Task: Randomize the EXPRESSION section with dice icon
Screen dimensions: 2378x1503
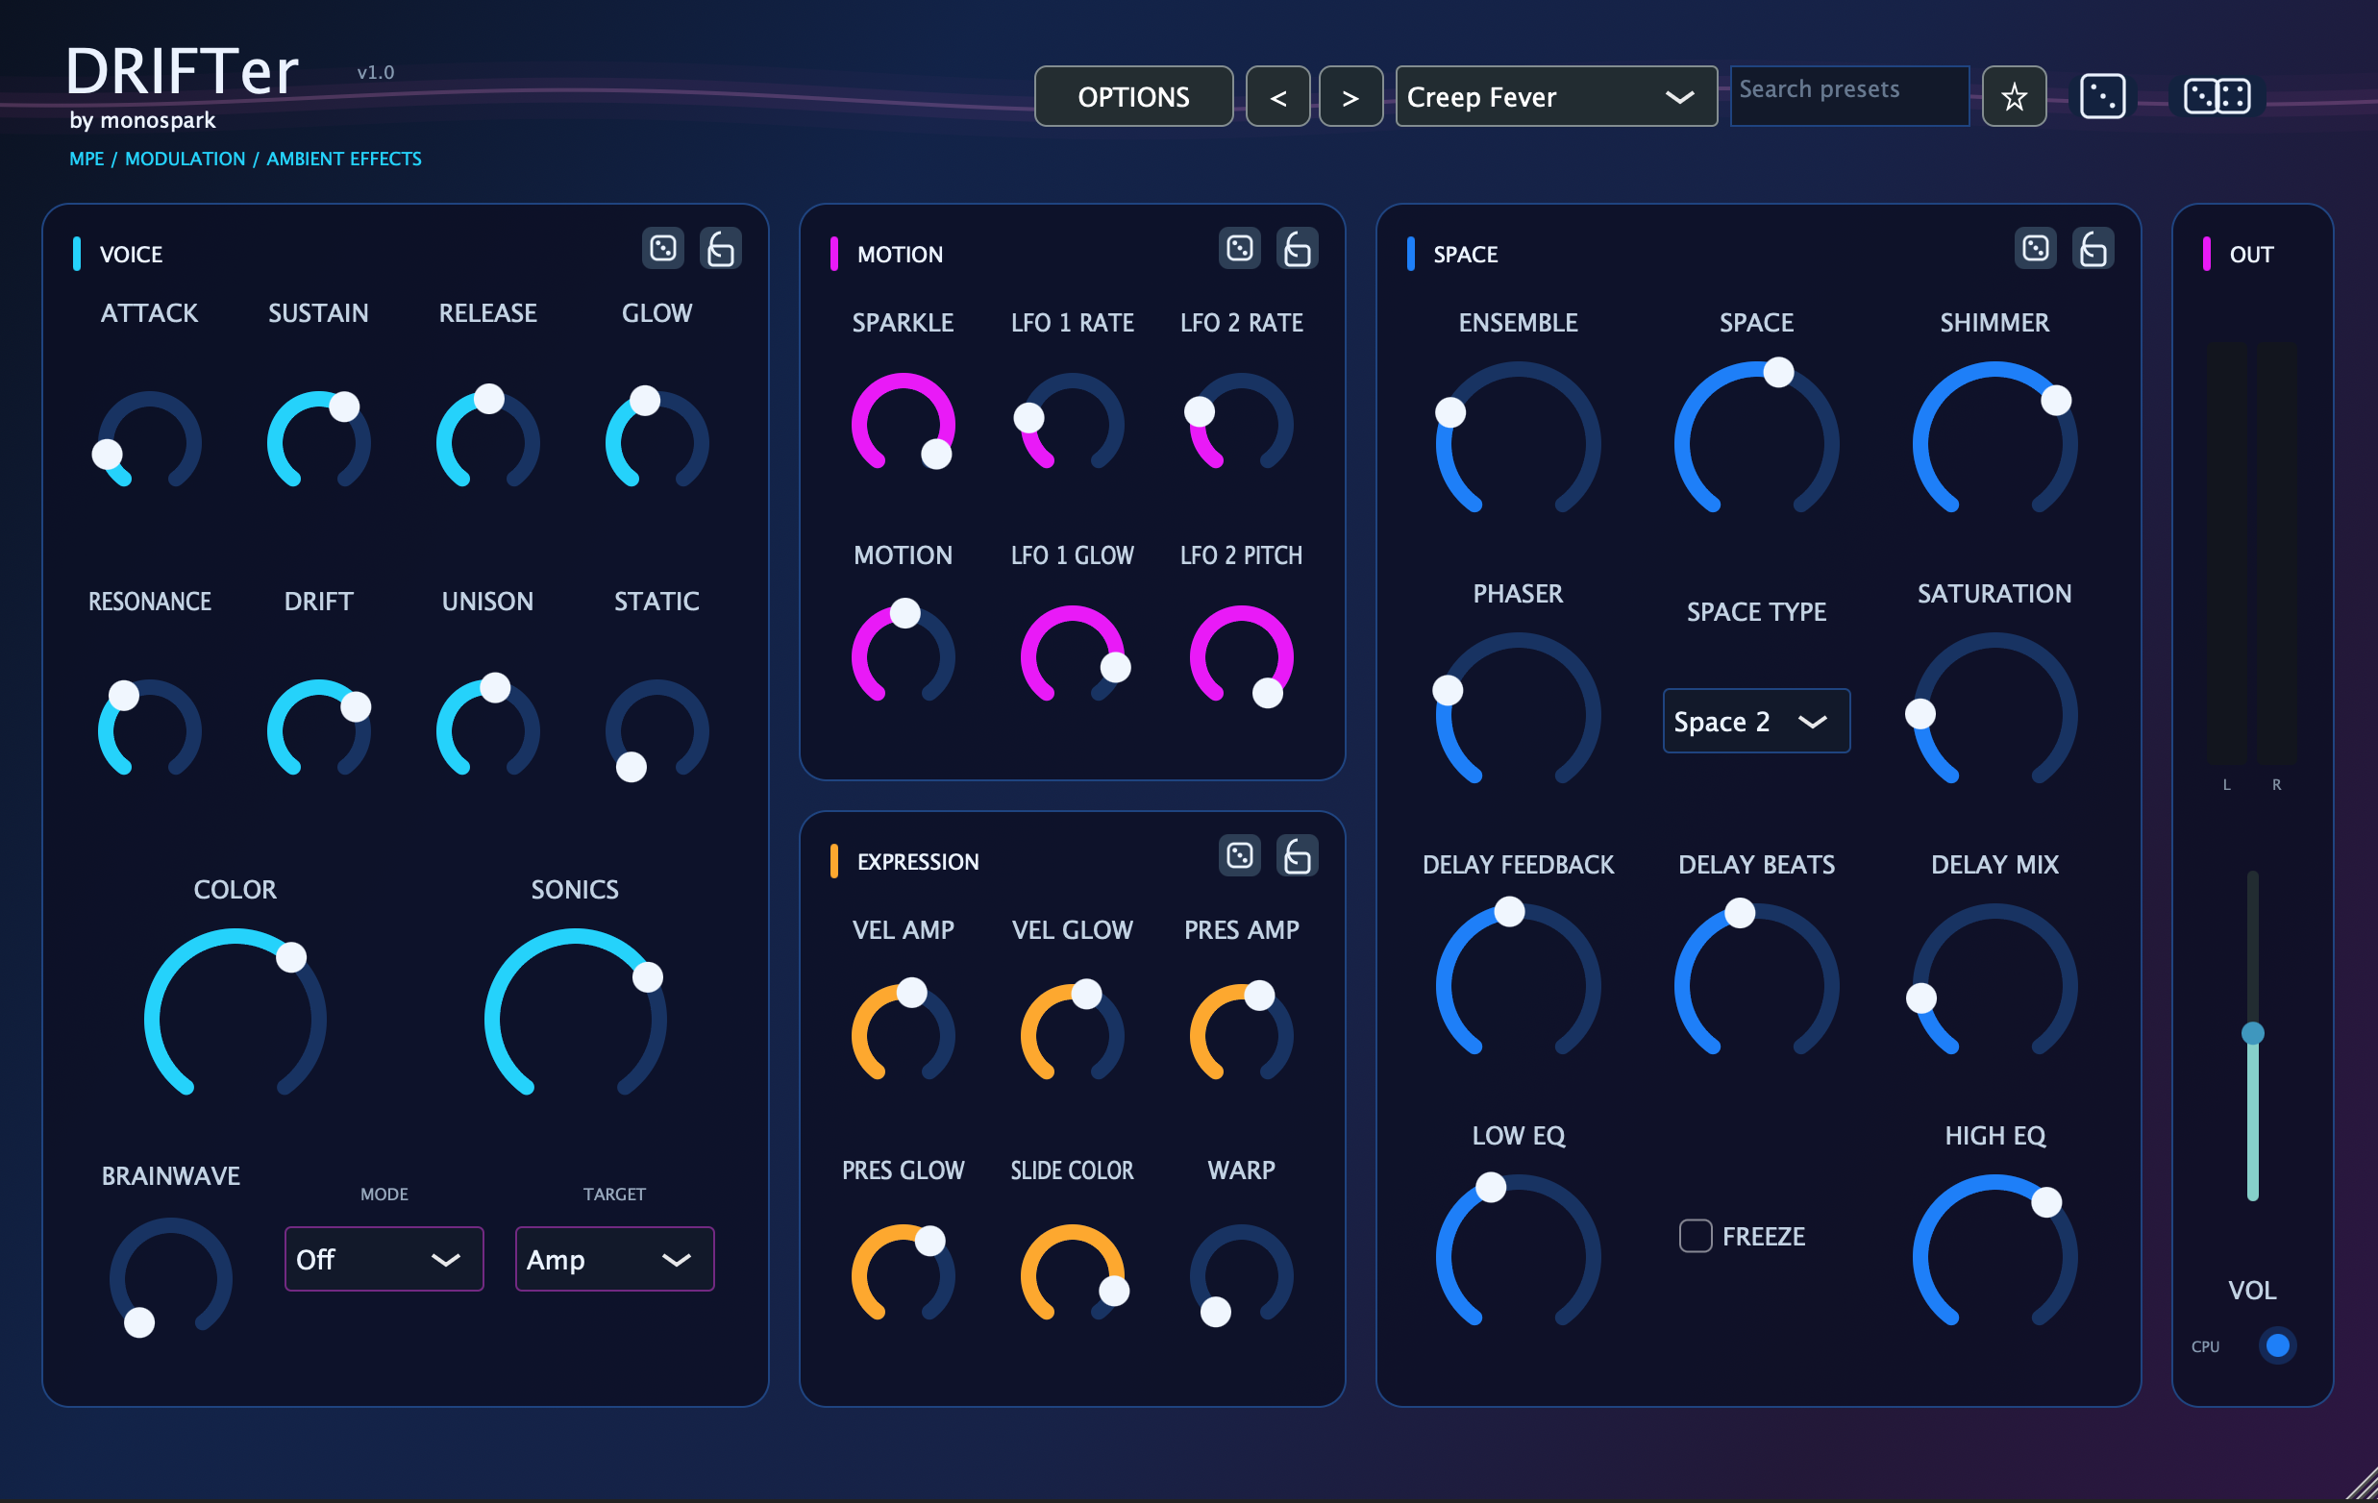Action: click(1239, 855)
